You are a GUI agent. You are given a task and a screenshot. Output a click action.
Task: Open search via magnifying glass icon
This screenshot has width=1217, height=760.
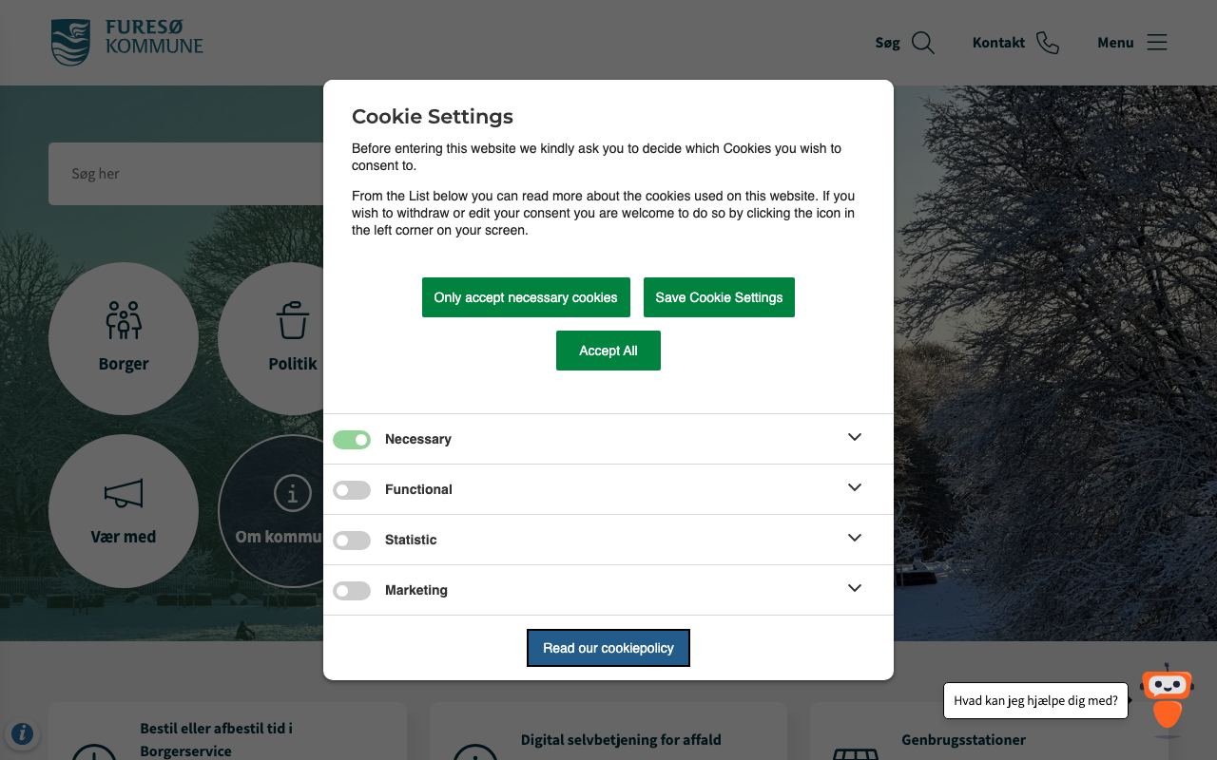[922, 43]
